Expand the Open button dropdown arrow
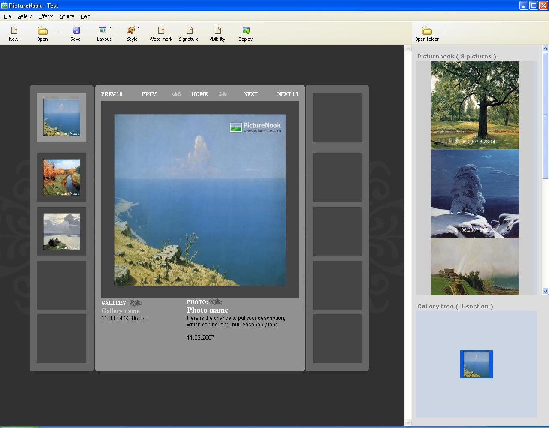This screenshot has height=428, width=549. coord(59,33)
